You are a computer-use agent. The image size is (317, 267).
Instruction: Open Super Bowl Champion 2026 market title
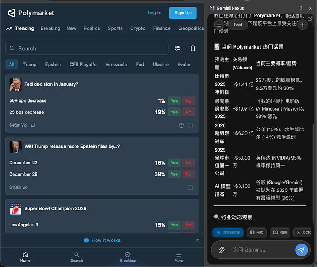click(x=56, y=209)
